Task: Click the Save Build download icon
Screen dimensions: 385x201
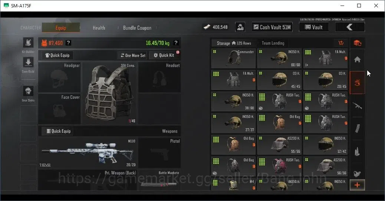Action: (x=28, y=62)
